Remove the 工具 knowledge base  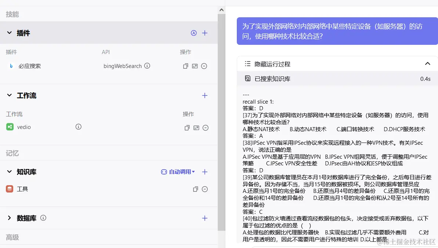[205, 189]
